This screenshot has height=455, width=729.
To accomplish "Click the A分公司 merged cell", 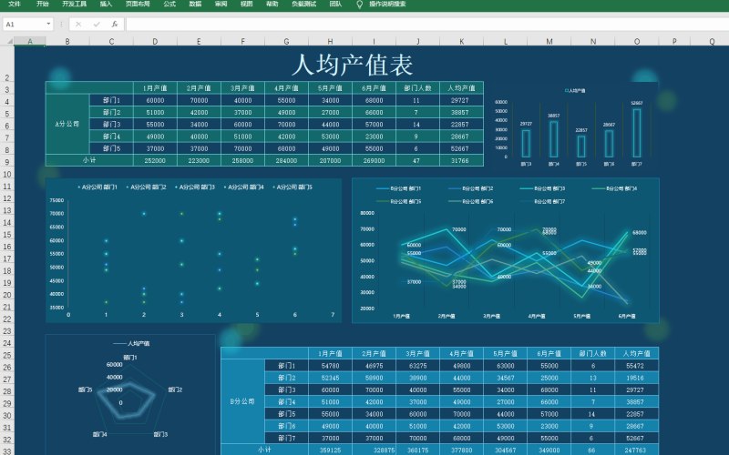I will pos(67,124).
